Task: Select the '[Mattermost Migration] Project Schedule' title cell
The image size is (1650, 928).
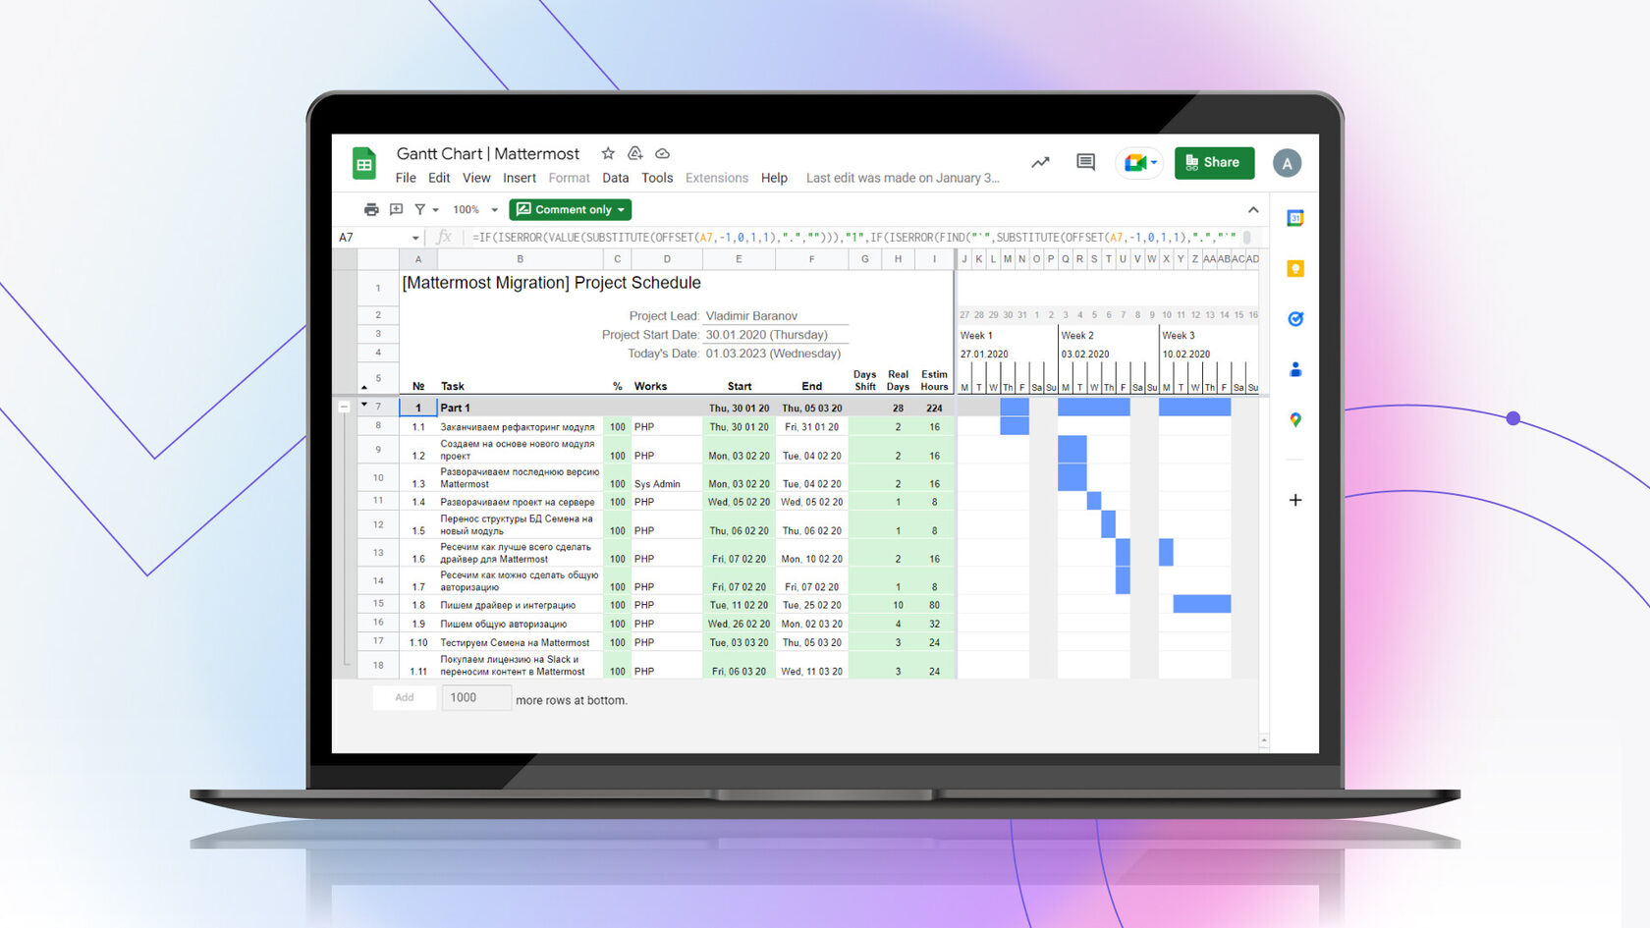Action: tap(676, 283)
